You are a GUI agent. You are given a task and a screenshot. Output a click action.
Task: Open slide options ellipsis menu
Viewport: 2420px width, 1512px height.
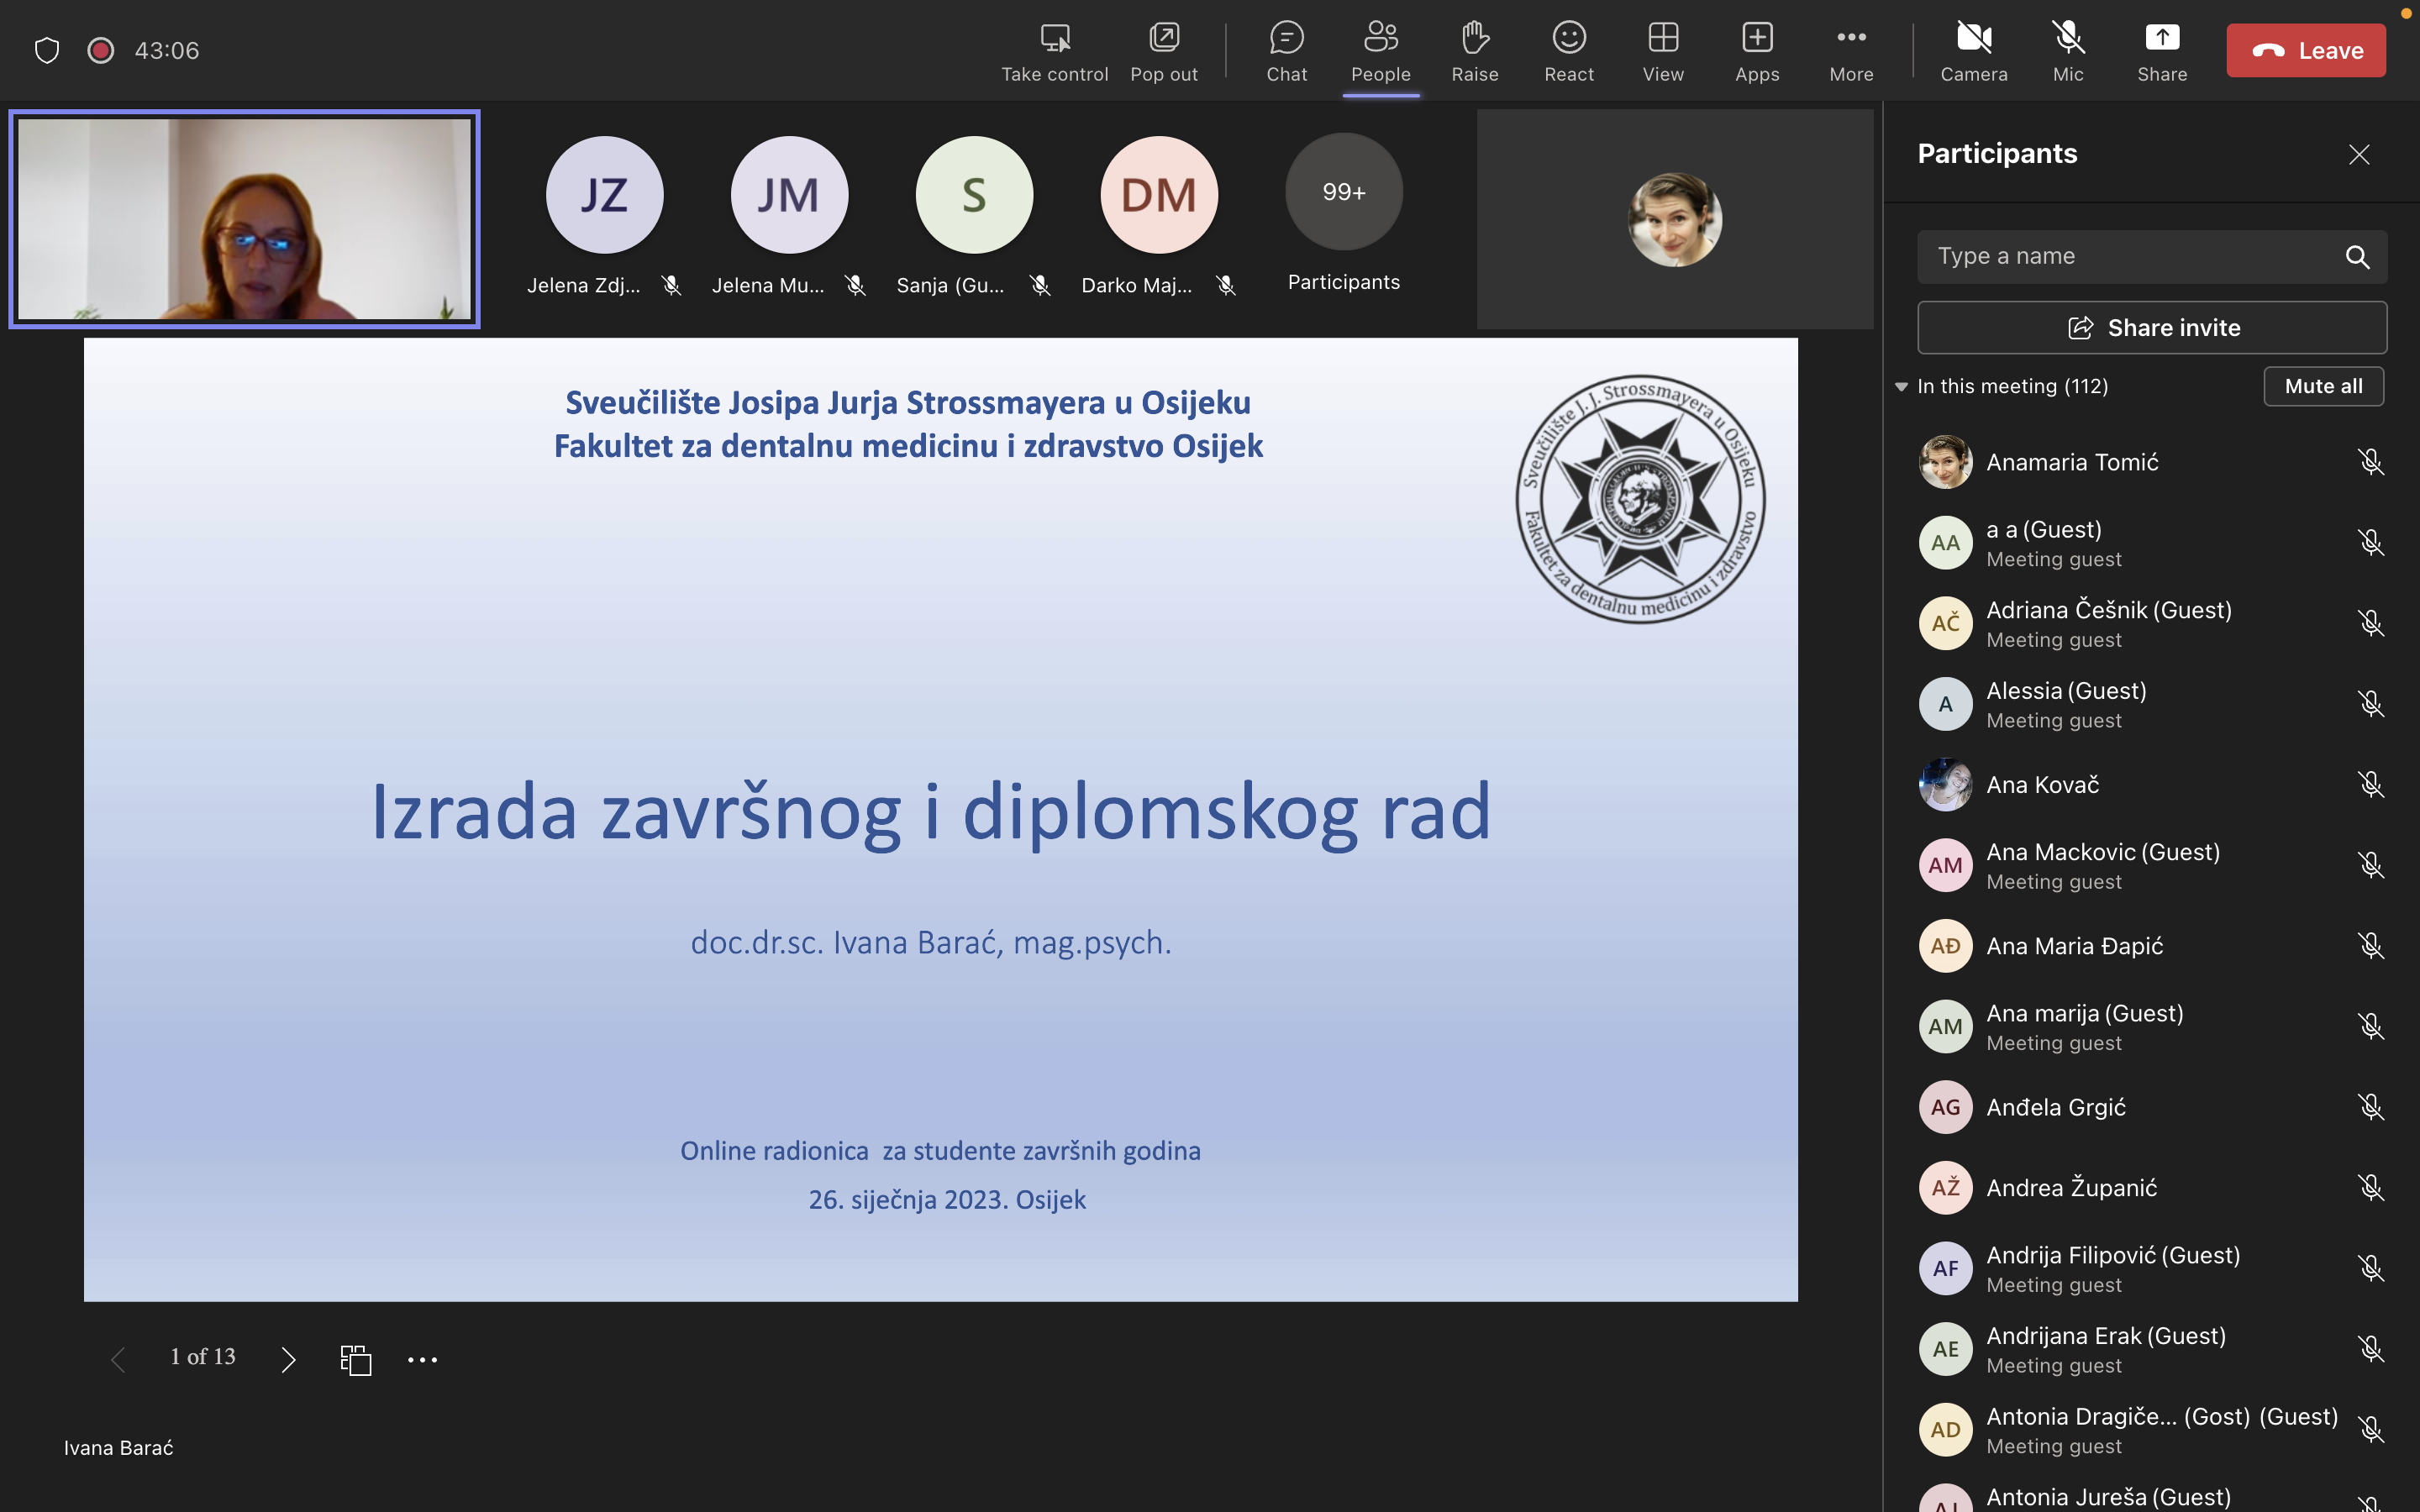tap(422, 1359)
